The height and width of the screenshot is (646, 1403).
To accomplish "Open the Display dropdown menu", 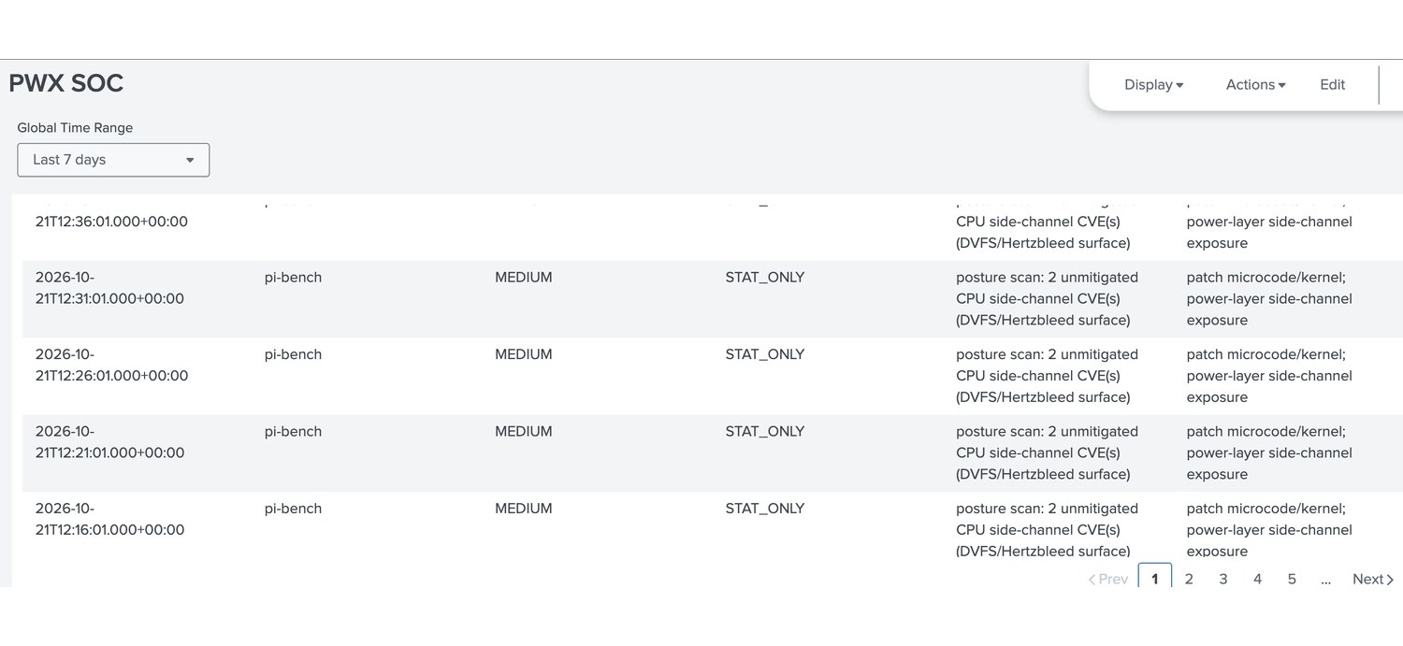I will [x=1153, y=84].
